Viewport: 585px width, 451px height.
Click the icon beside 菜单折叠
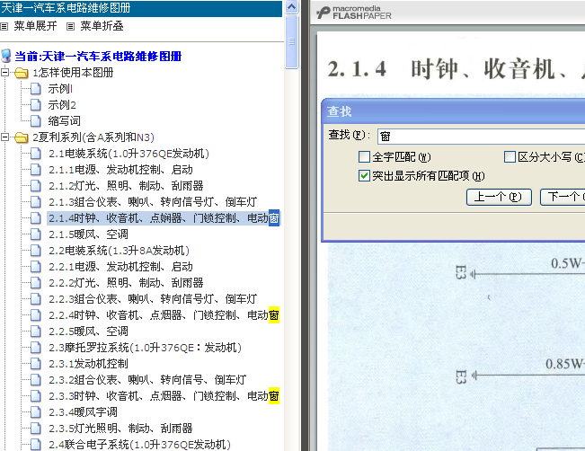(70, 26)
